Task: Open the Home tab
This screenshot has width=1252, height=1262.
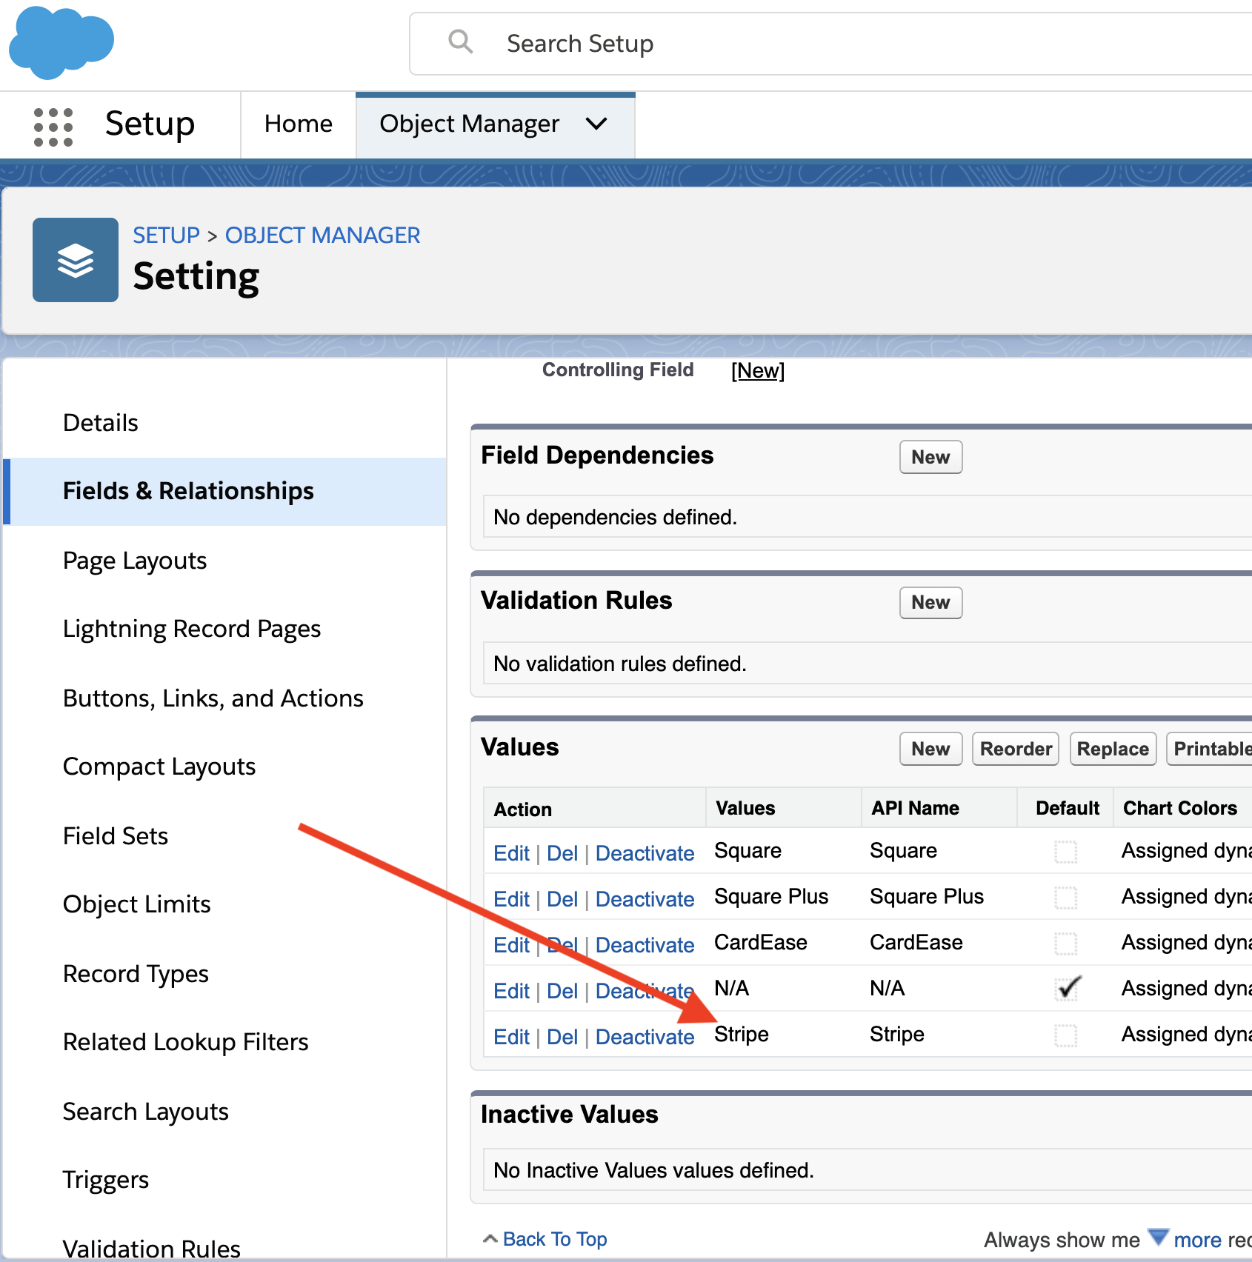Action: [299, 124]
